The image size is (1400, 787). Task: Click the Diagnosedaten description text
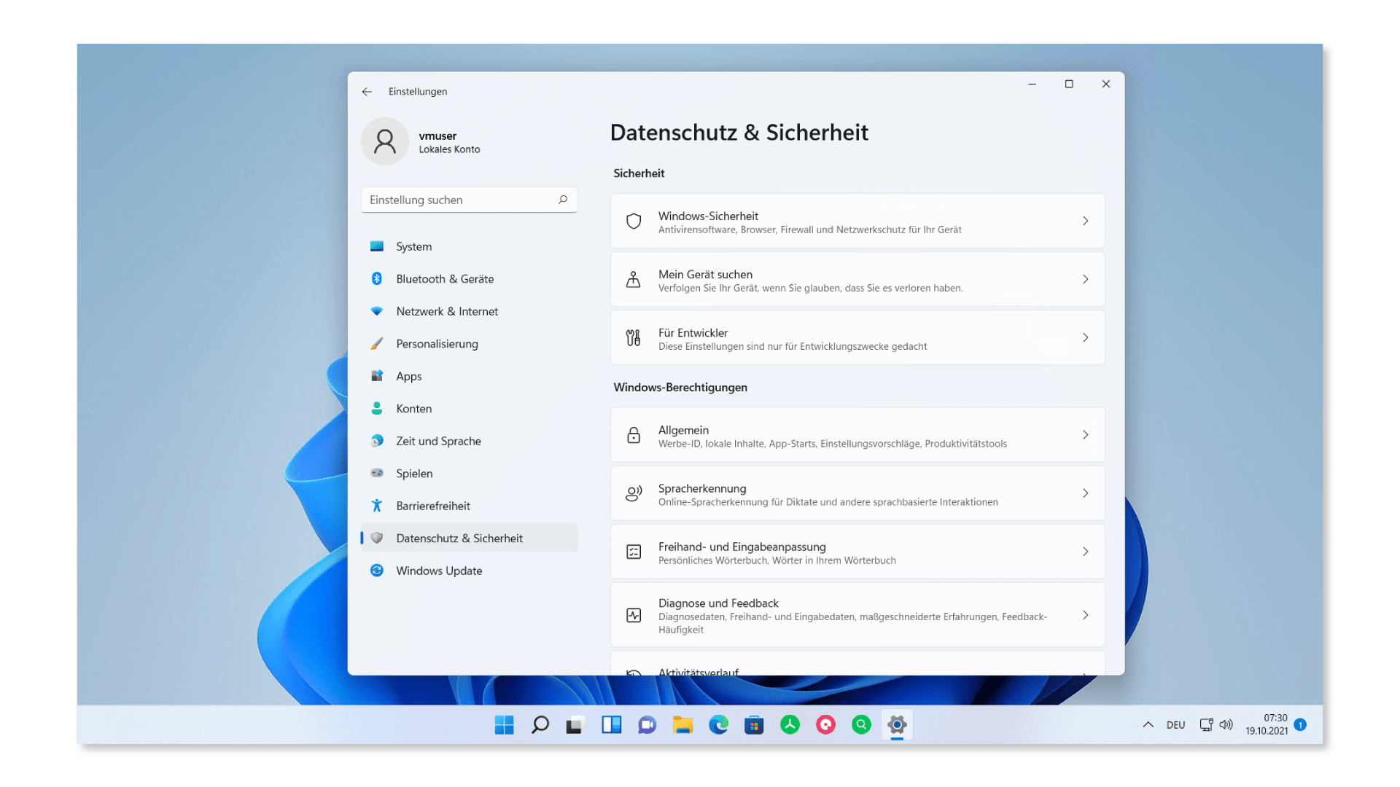pos(852,623)
